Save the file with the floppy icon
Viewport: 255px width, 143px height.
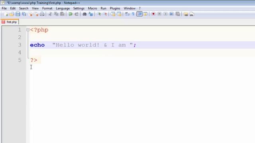[x=18, y=14]
